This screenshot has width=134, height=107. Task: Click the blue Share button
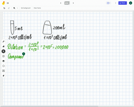(123, 3)
